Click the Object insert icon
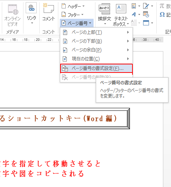Viewport: 171px width, 187px height. pyautogui.click(x=146, y=23)
